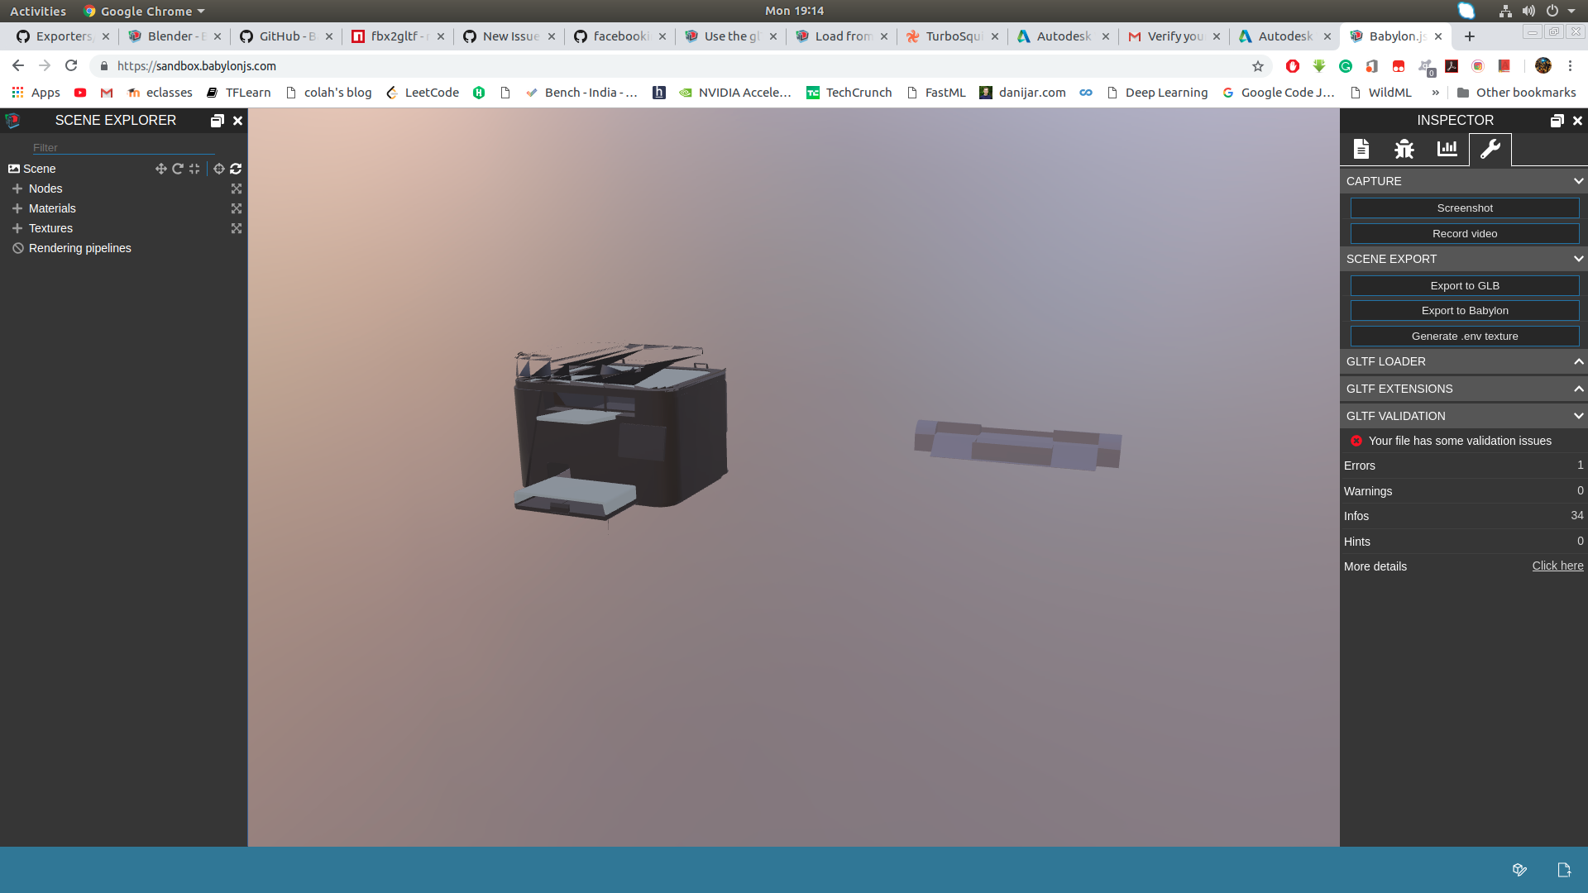Collapse the GLTF VALIDATION section
This screenshot has height=893, width=1588.
coord(1579,416)
